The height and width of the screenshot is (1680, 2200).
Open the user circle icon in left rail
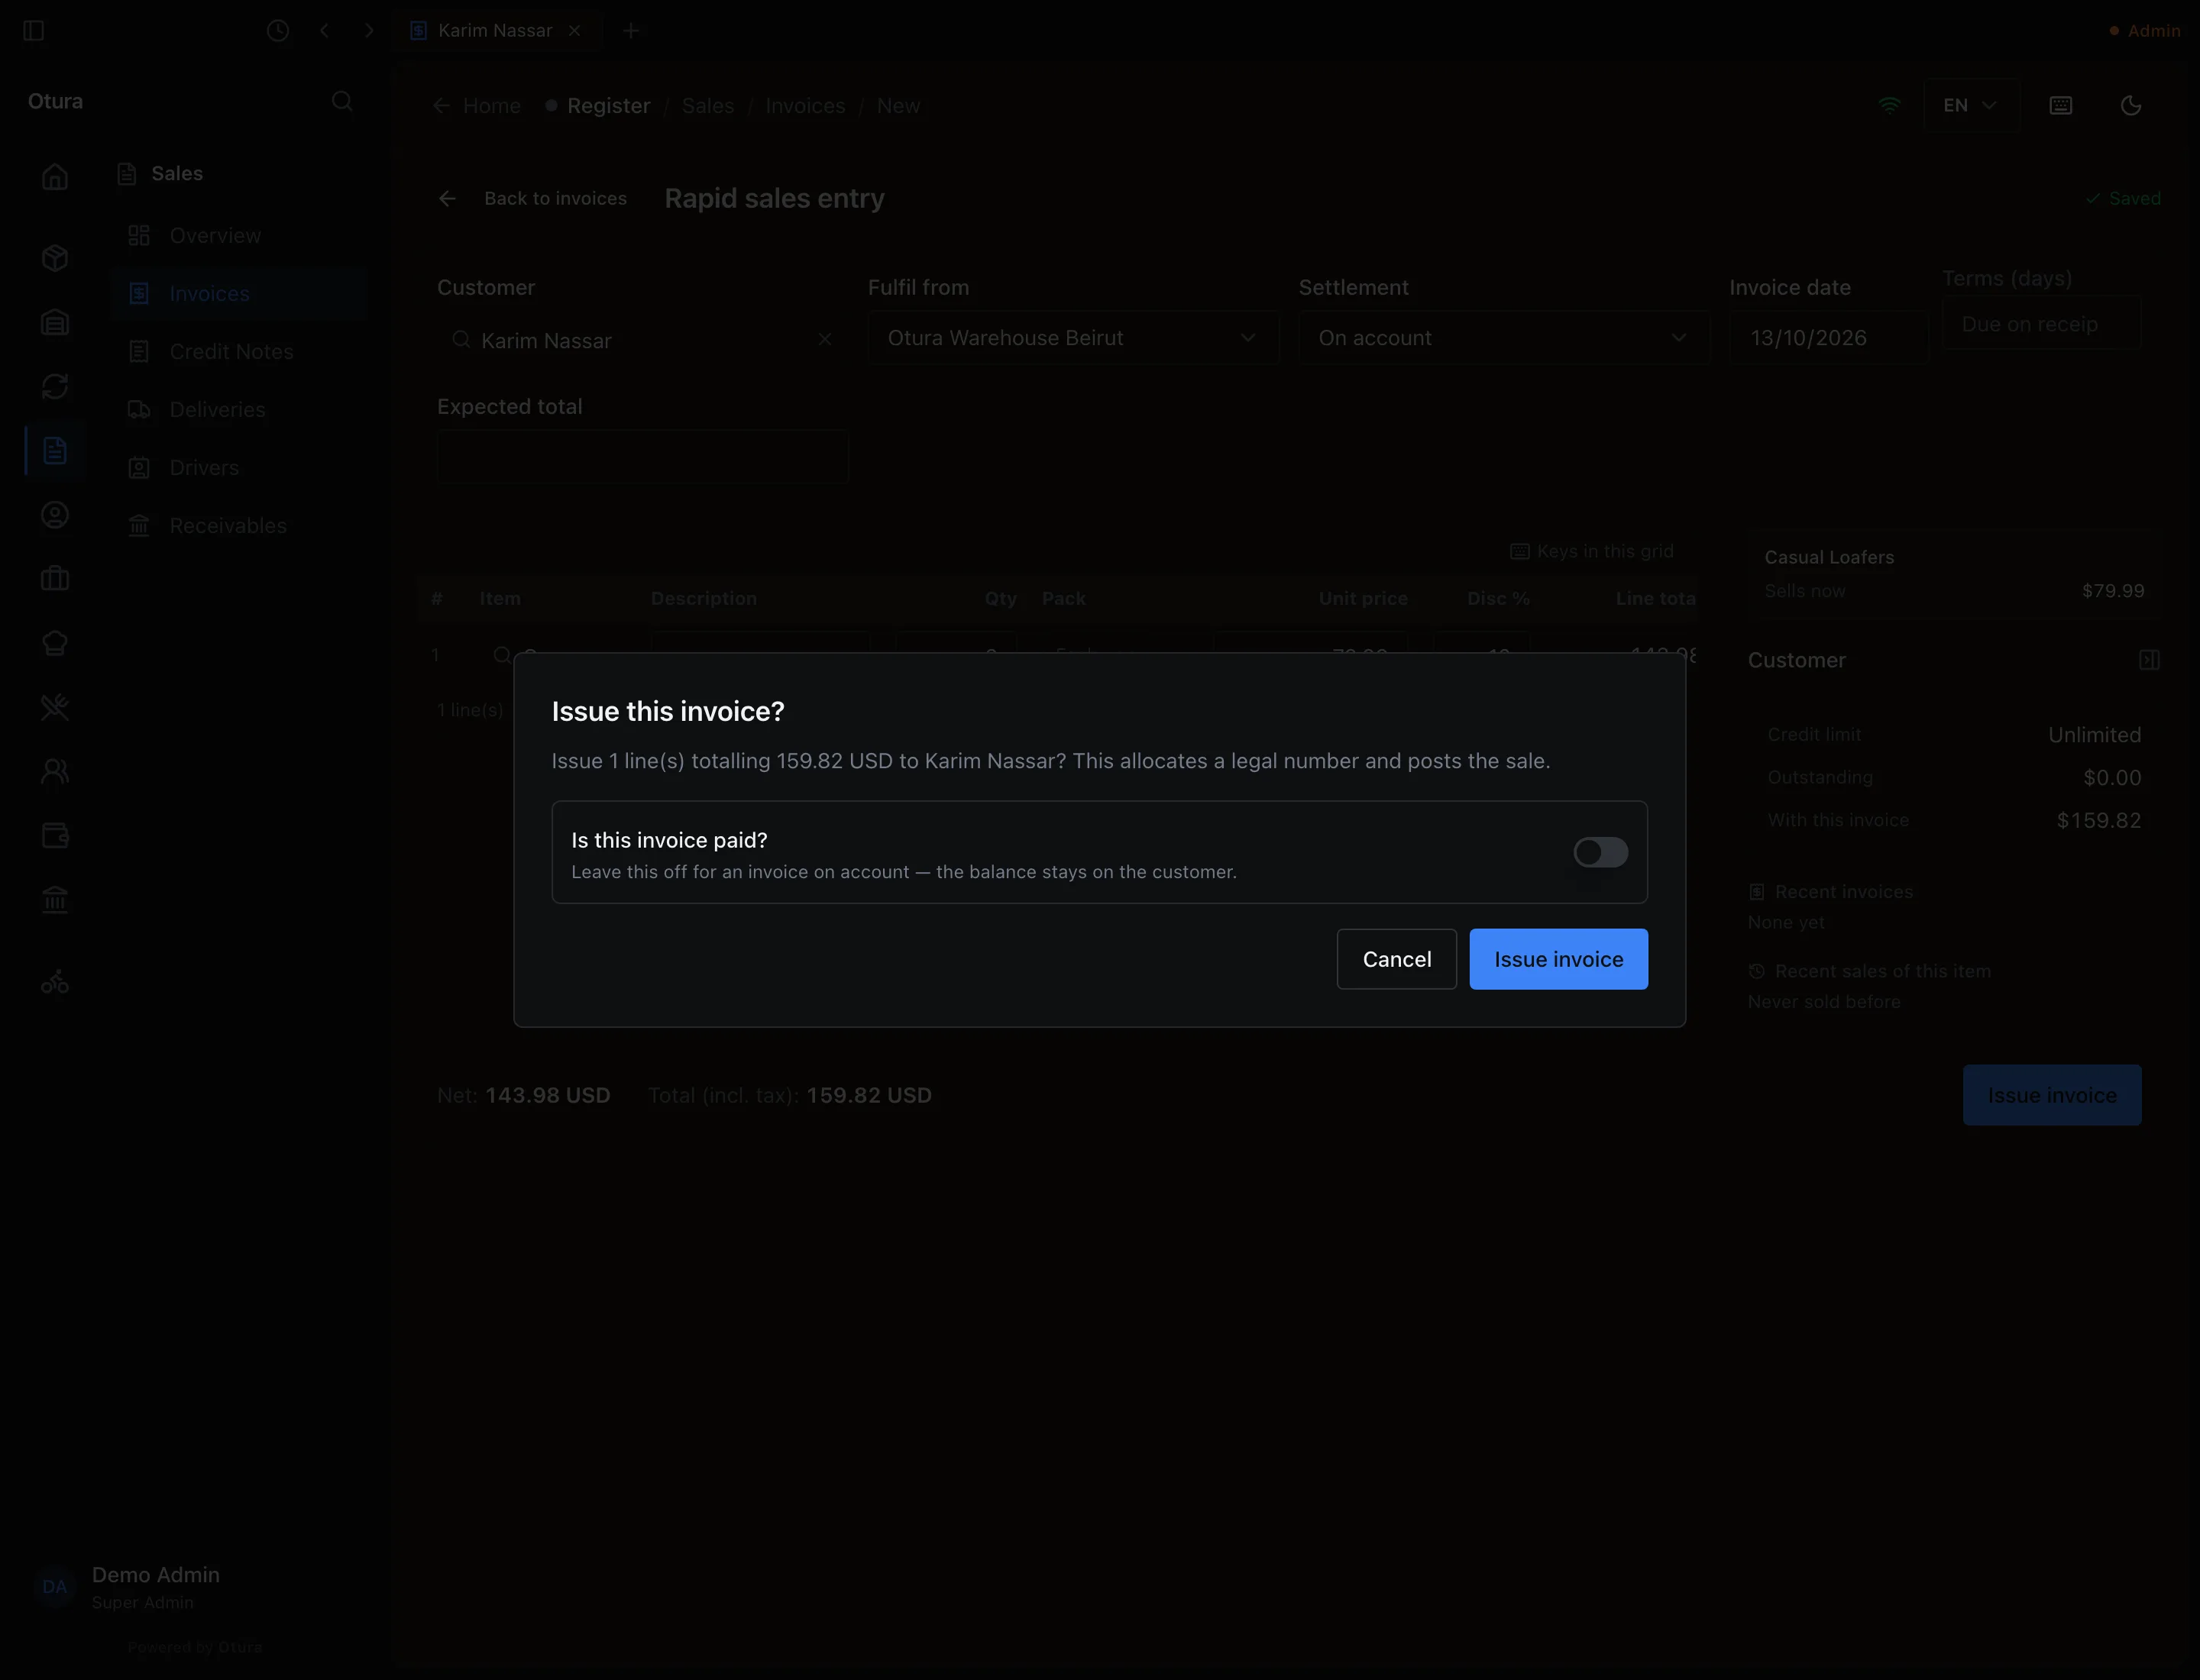coord(55,514)
